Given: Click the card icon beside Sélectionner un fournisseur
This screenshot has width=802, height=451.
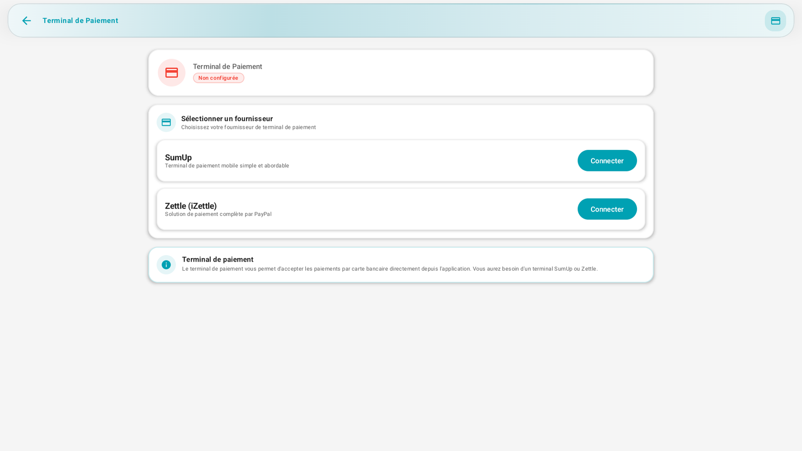Looking at the screenshot, I should pos(166,122).
